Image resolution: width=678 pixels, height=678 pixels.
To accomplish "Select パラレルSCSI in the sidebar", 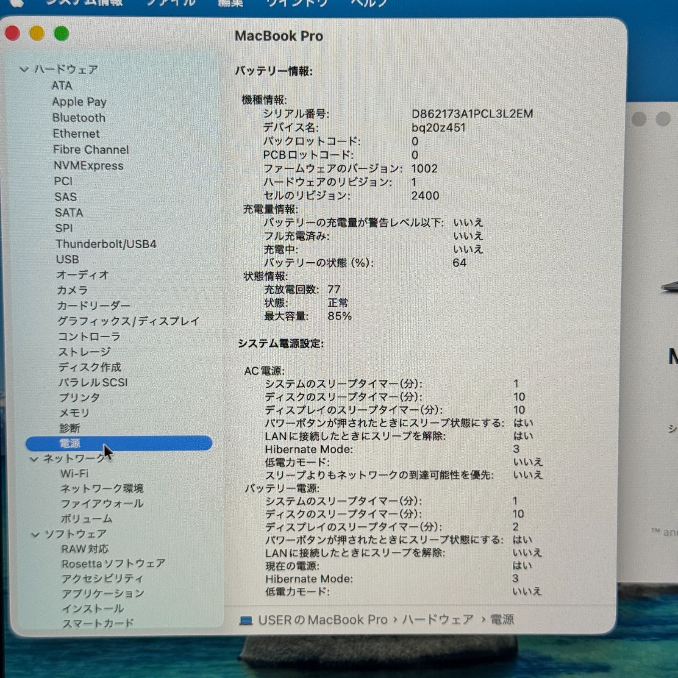I will pyautogui.click(x=93, y=382).
